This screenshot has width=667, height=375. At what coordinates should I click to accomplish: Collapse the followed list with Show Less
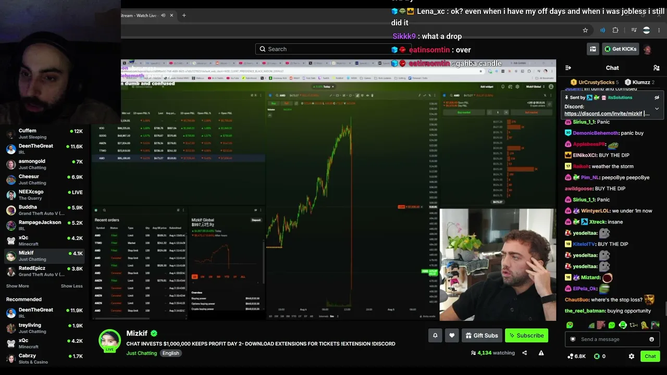click(x=71, y=286)
